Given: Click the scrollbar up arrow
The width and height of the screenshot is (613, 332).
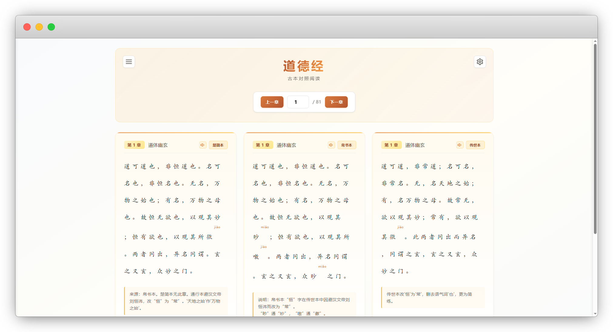Looking at the screenshot, I should tap(595, 41).
